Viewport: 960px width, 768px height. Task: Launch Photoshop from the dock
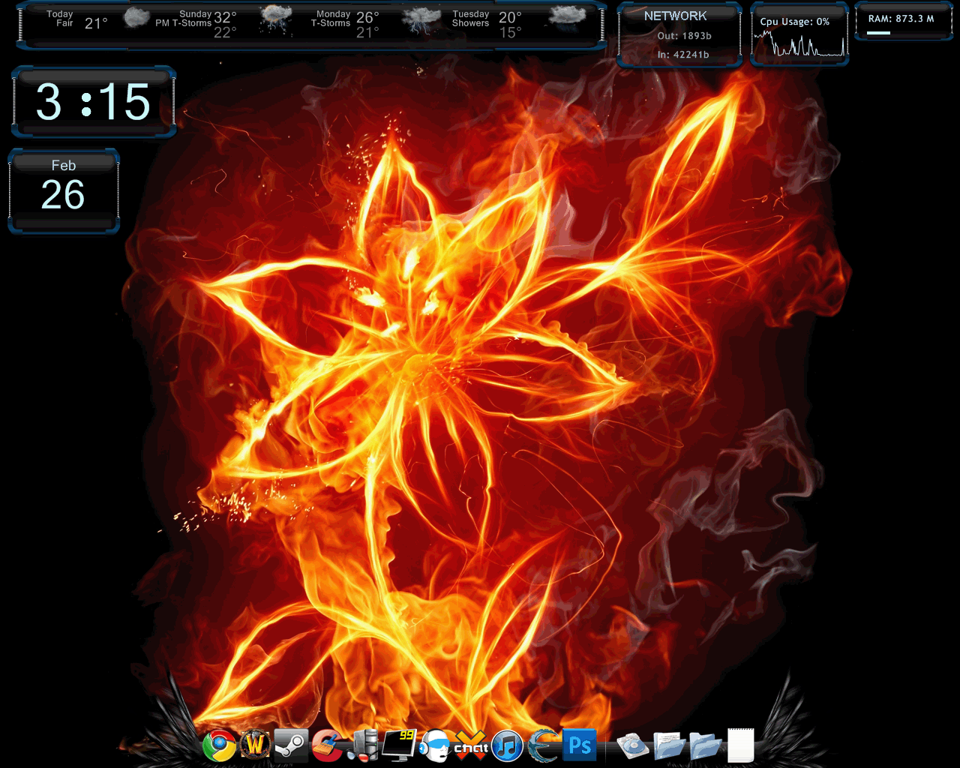tap(580, 745)
